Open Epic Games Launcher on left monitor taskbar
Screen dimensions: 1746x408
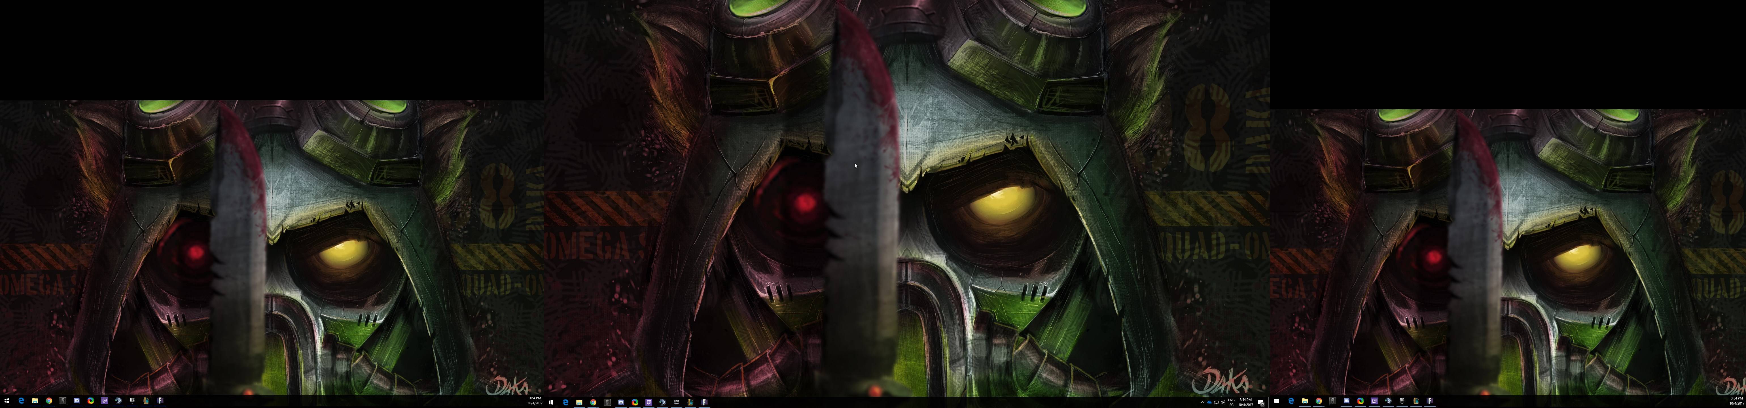132,401
